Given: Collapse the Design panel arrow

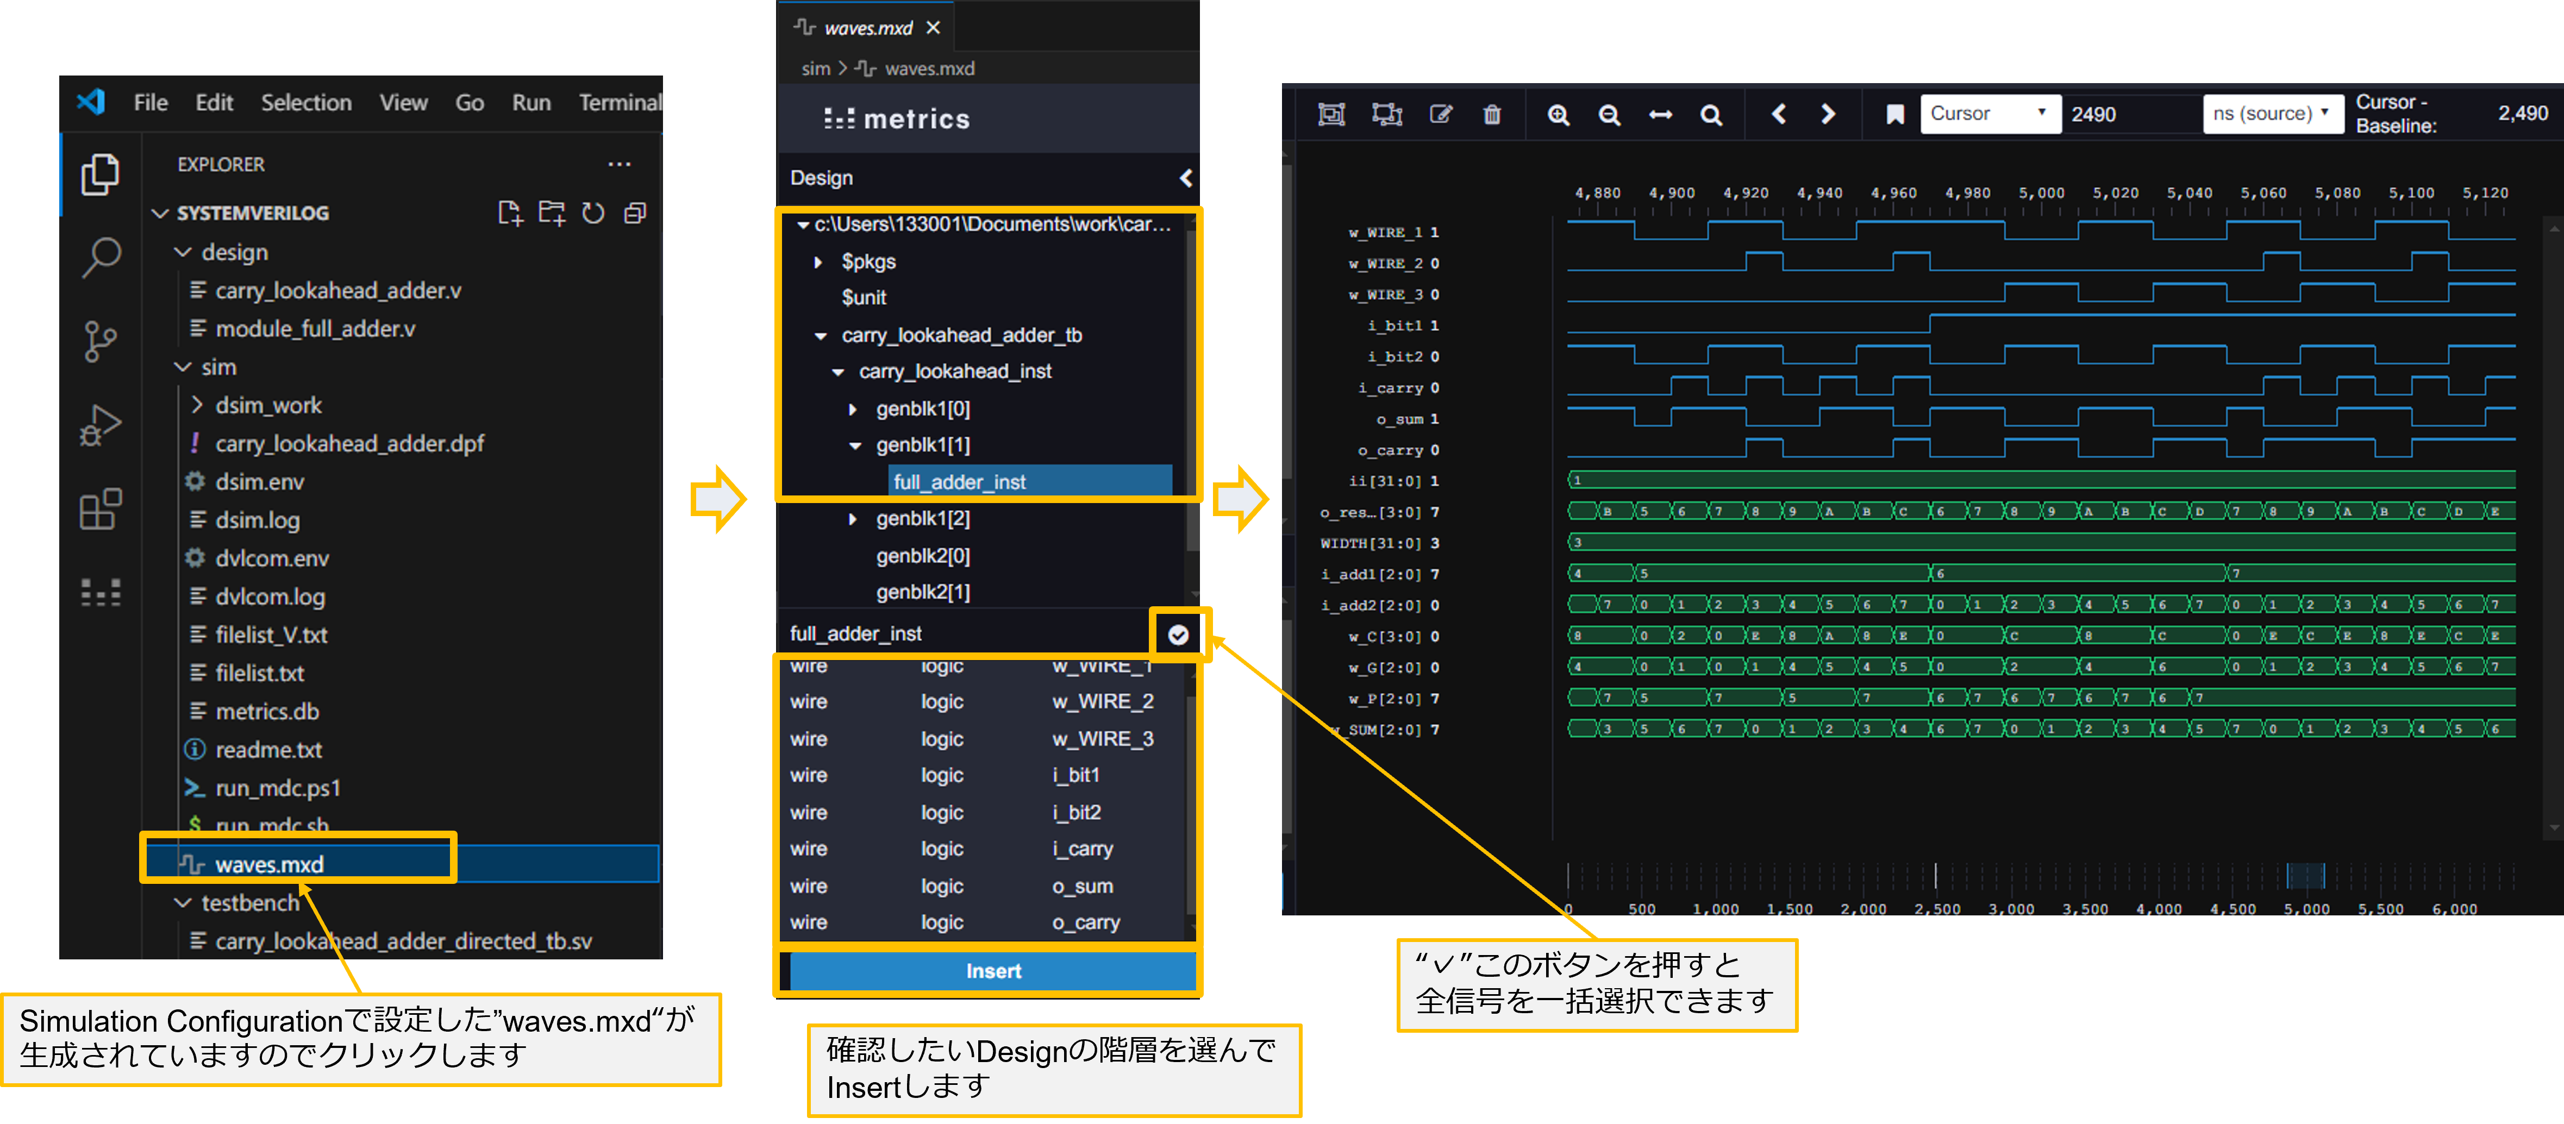Looking at the screenshot, I should (1185, 178).
